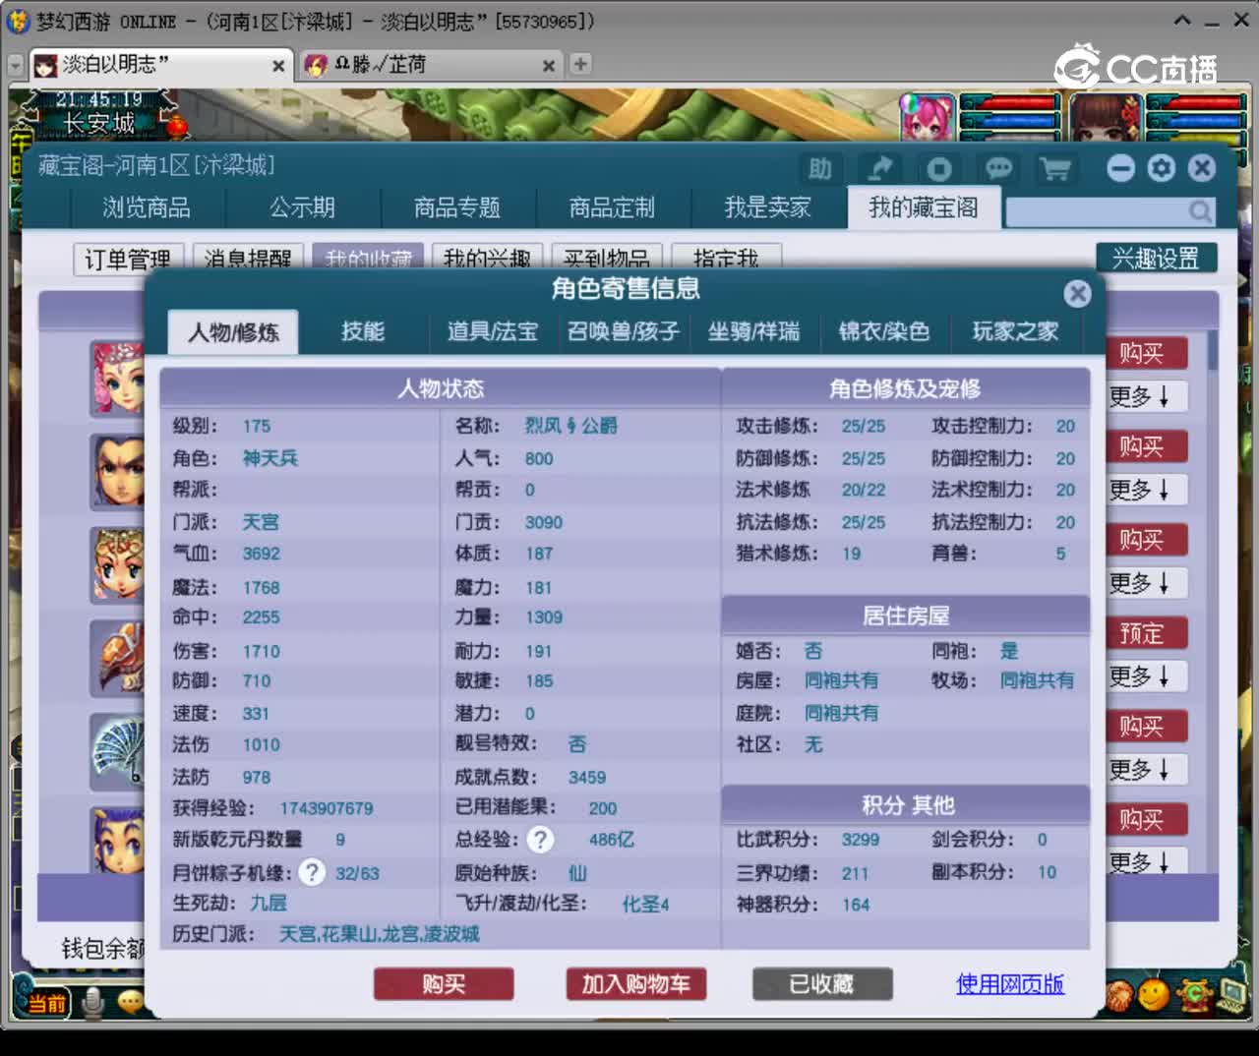This screenshot has height=1056, width=1259.
Task: Select the feather fan item thumbnail in list
Action: click(x=117, y=752)
